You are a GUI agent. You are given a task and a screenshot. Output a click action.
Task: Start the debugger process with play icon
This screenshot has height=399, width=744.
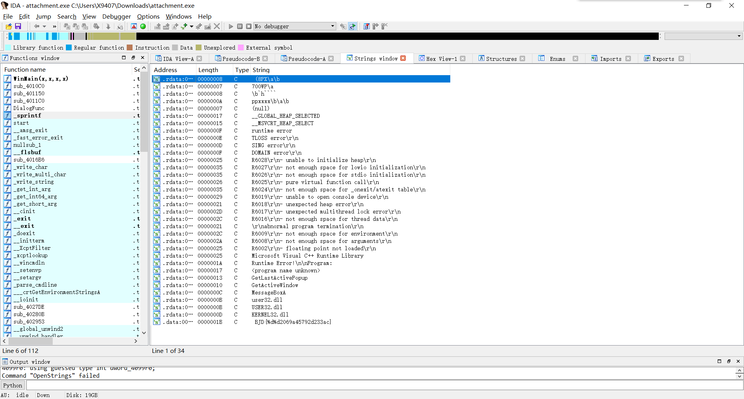coord(231,26)
